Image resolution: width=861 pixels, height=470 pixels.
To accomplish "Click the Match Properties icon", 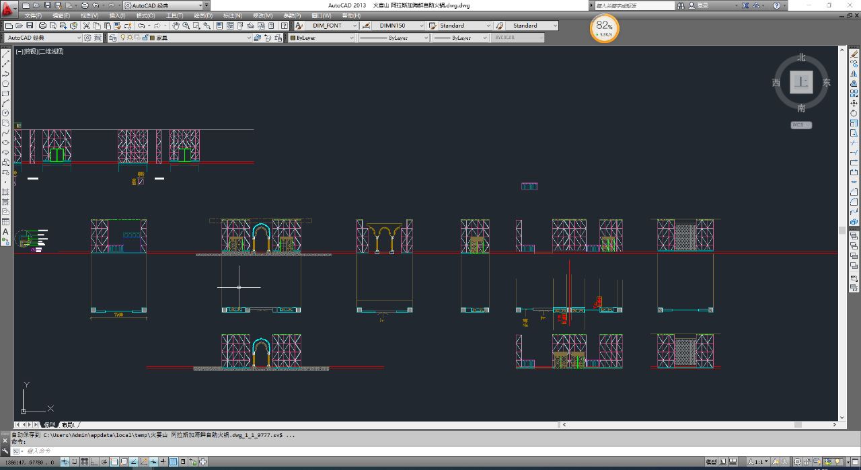I will 118,26.
